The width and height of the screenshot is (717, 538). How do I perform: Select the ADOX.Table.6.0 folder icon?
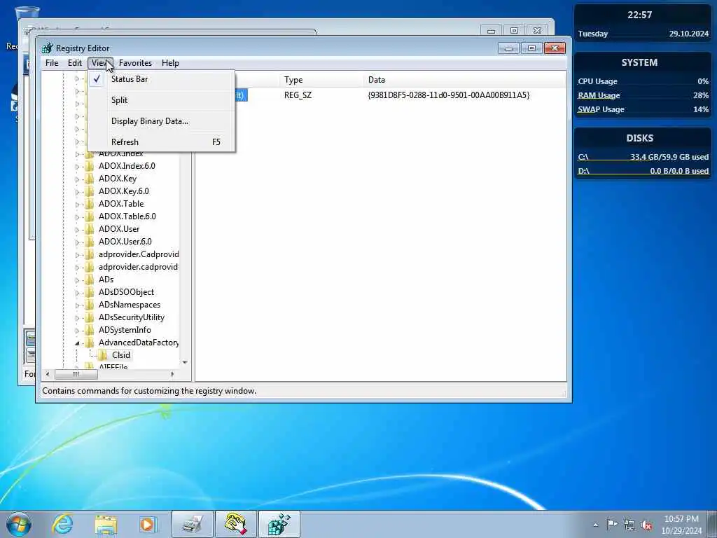pyautogui.click(x=90, y=216)
